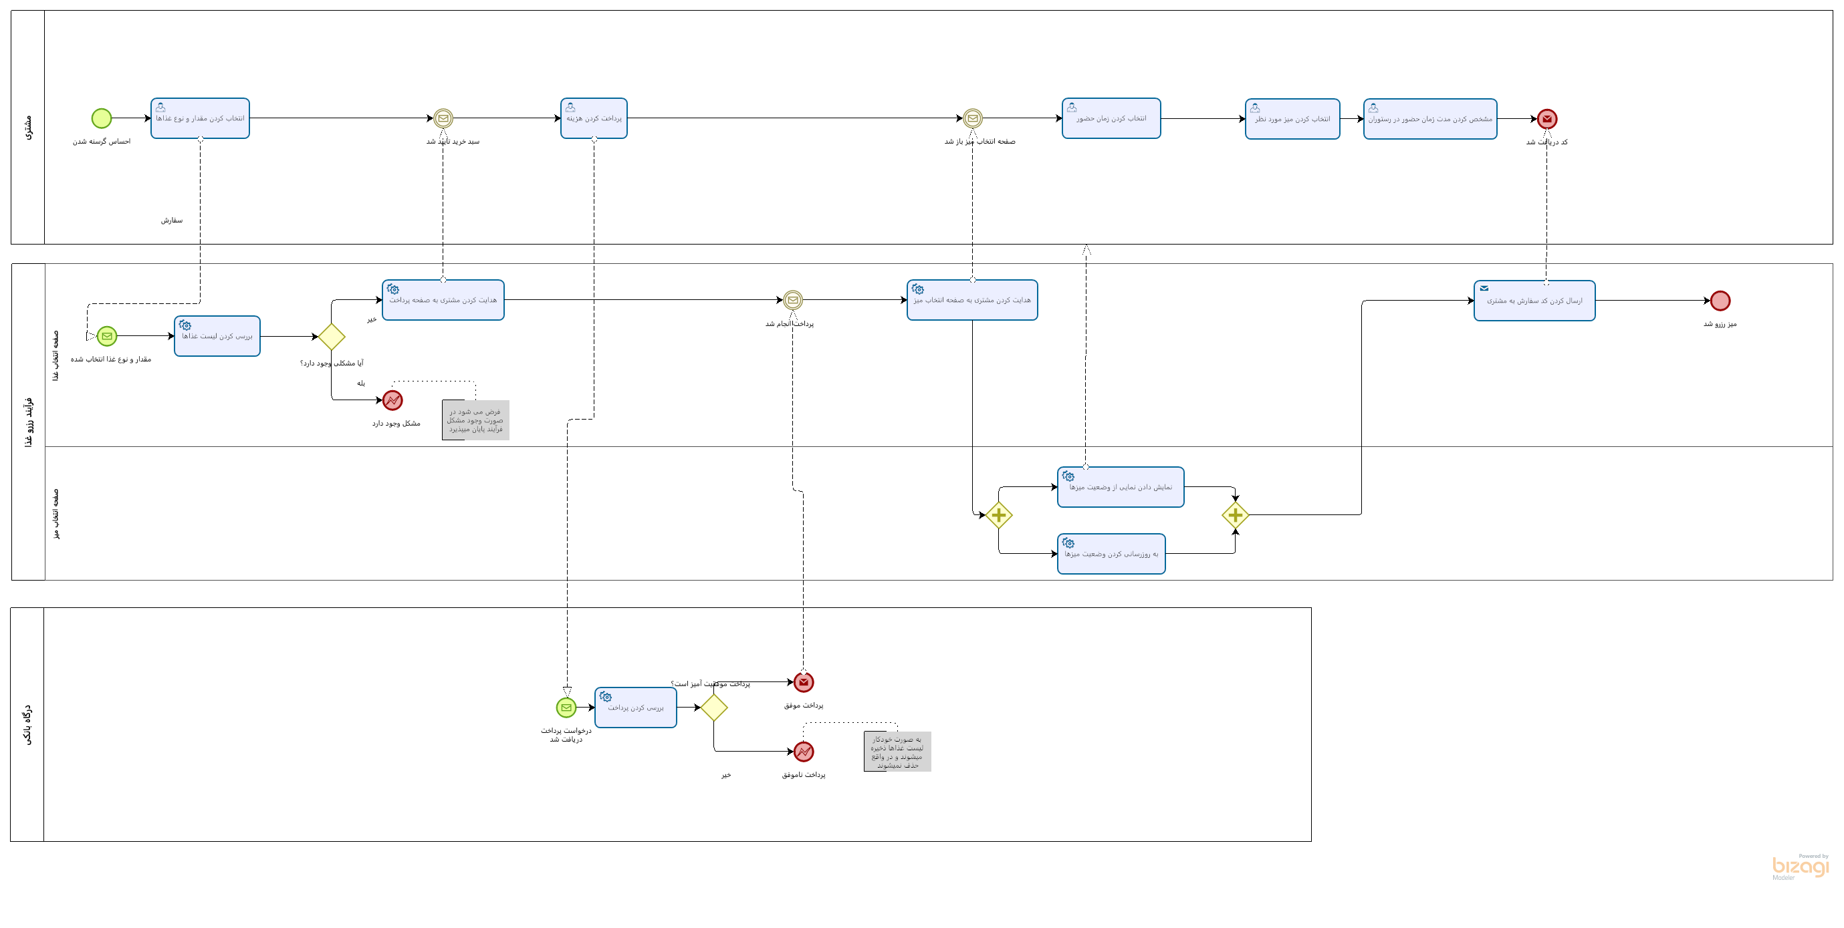Click the merging parallel gateway after the table tasks
Screen dimensions: 1844x928
click(1236, 515)
